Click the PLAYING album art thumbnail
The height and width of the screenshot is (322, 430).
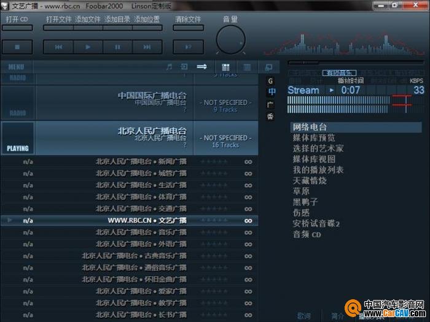(18, 138)
